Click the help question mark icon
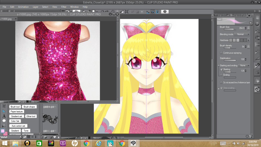This screenshot has height=147, width=261. [x=165, y=12]
